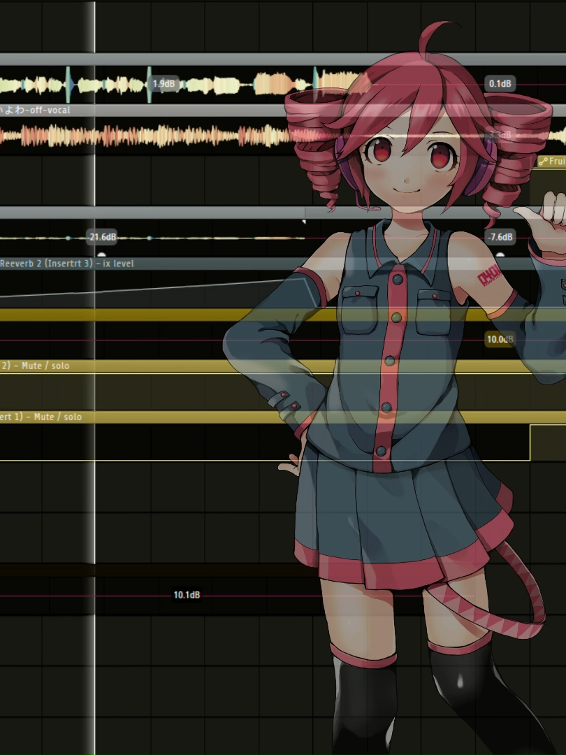Click automation point below -7.6dB label
This screenshot has height=755, width=566.
tap(500, 254)
